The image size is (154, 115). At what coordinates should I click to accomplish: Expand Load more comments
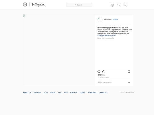point(106,38)
